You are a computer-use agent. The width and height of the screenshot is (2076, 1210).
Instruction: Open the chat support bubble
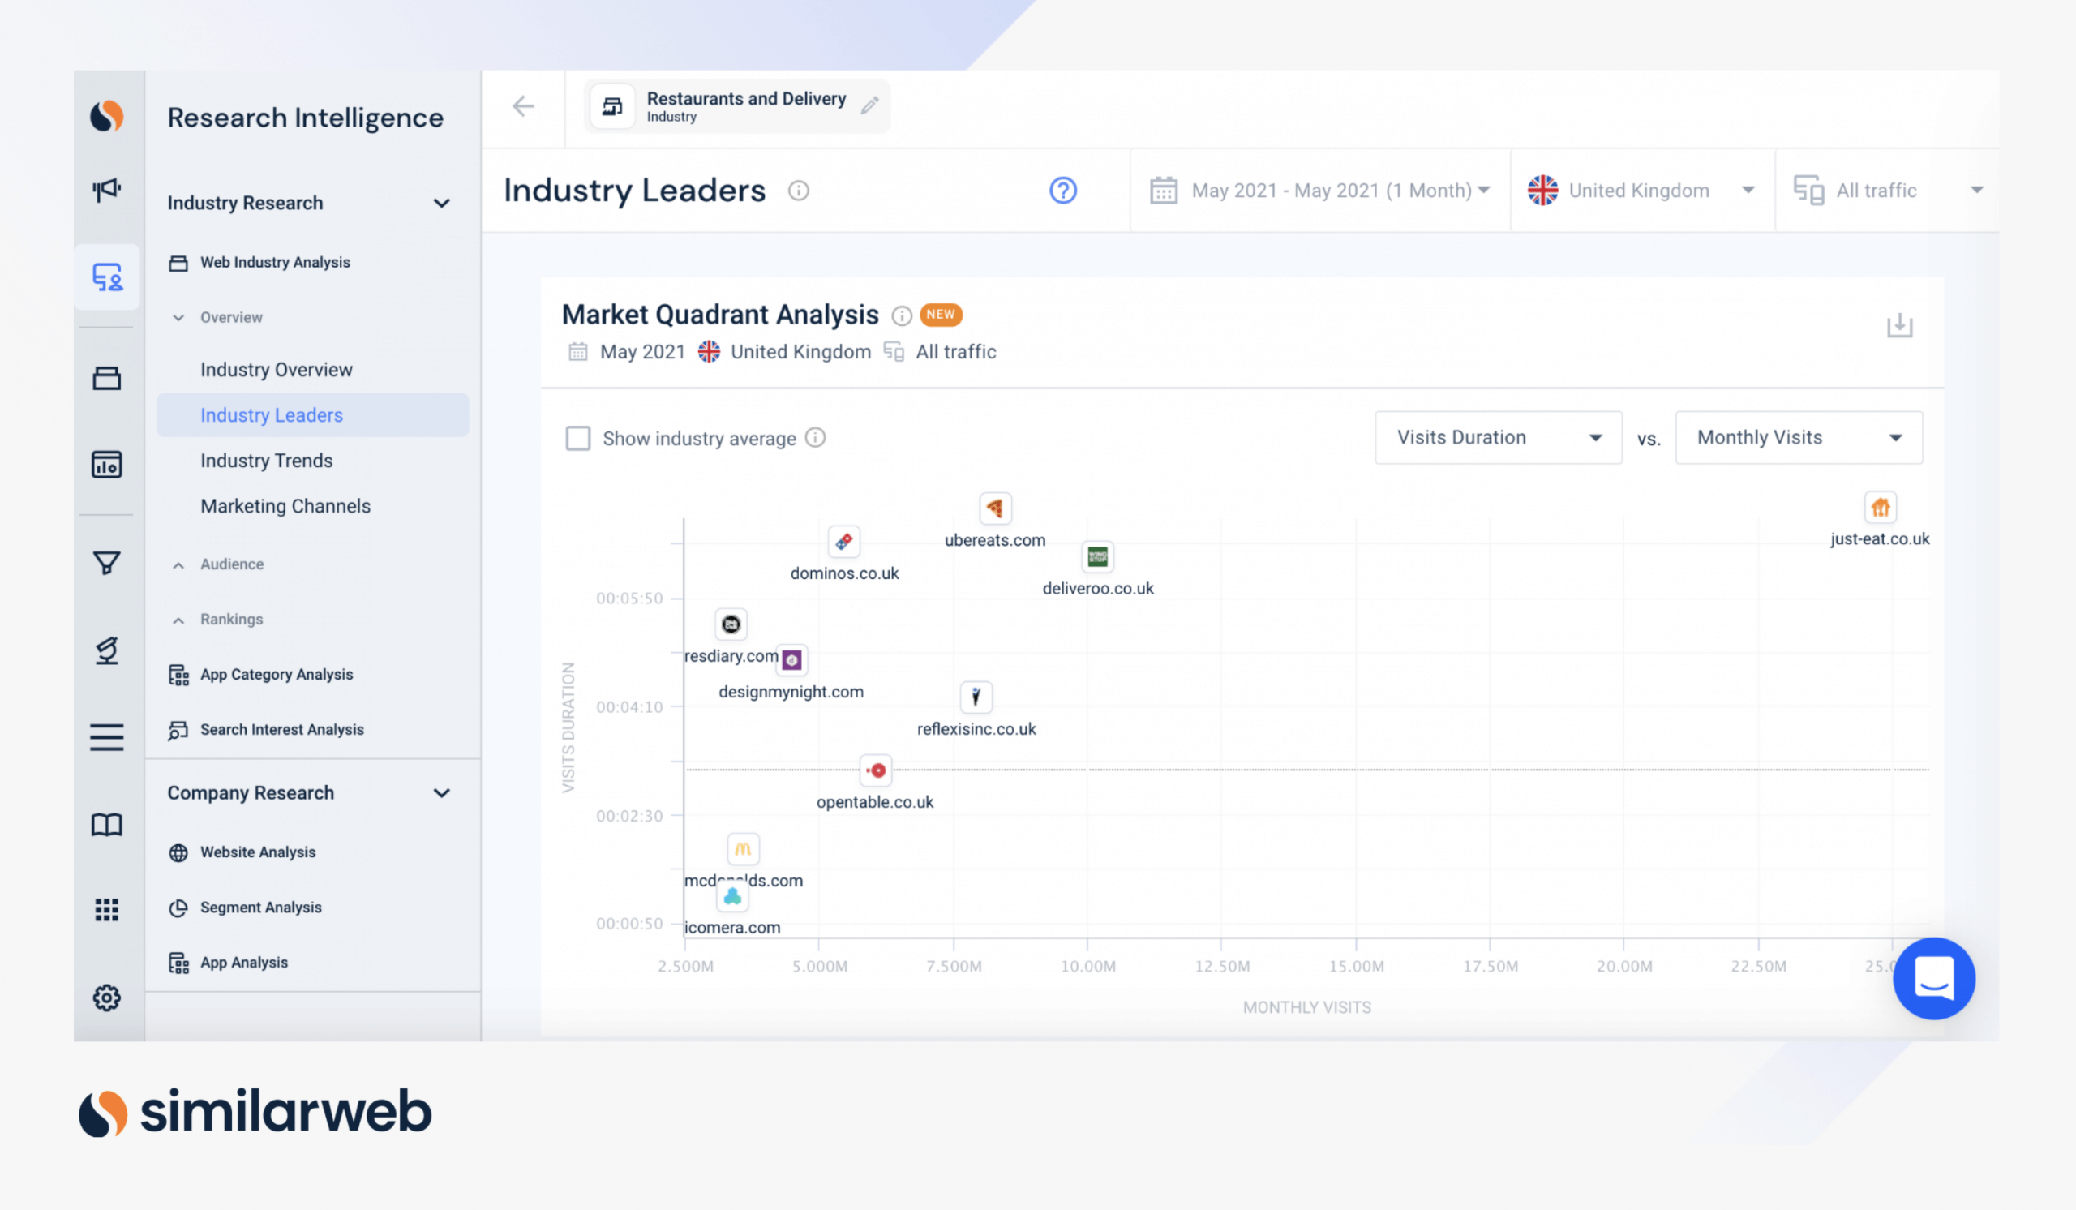coord(1933,978)
